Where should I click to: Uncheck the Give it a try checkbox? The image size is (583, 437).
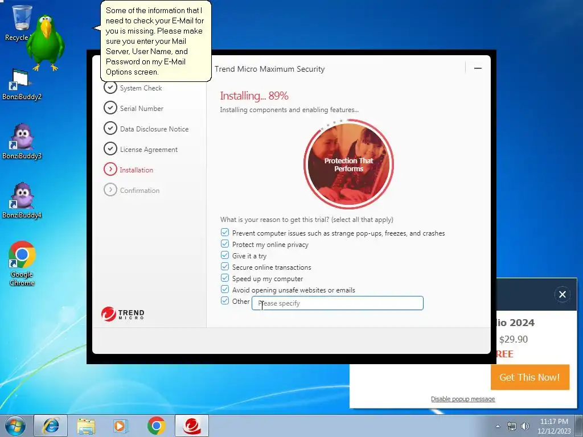click(224, 255)
